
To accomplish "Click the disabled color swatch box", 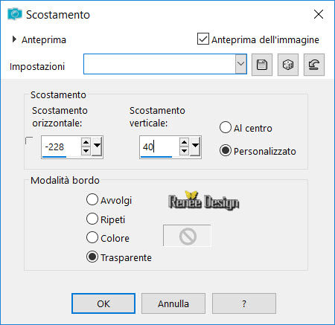I will click(187, 236).
